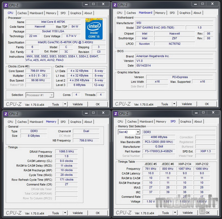The width and height of the screenshot is (222, 219).
Task: Click Validate button in the Mainboard window
Action: (187, 104)
